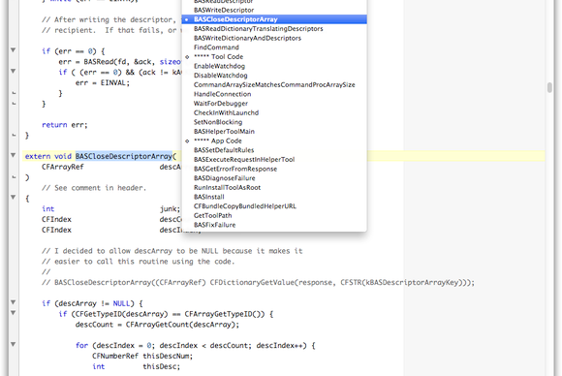Collapse the 'extern void BASCloseDescriptorArray(' declaration fold

[14, 155]
